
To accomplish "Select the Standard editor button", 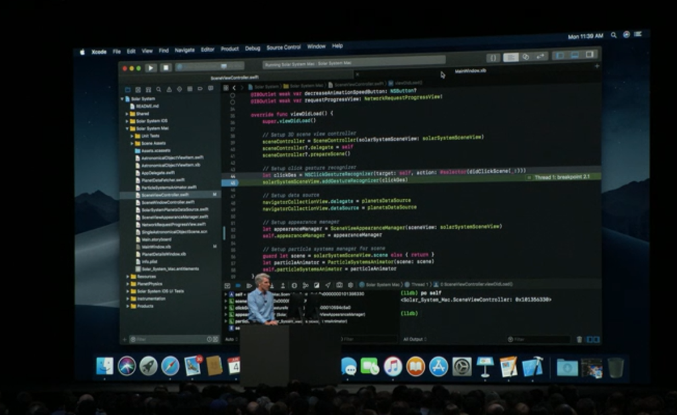I will [511, 57].
